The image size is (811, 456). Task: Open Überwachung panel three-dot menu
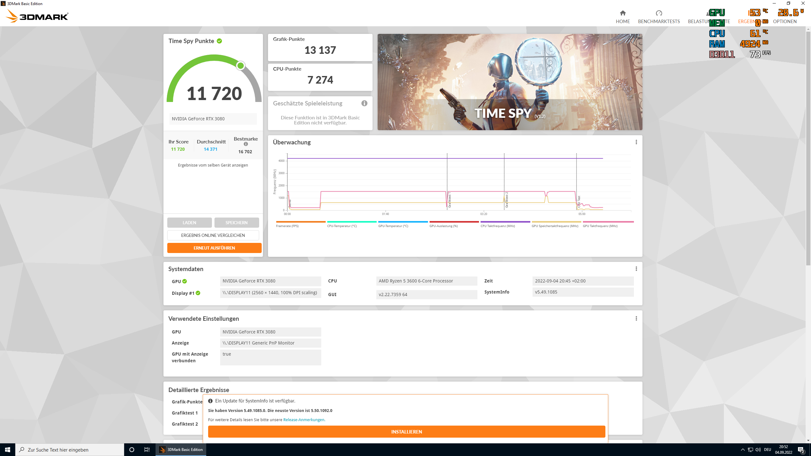(636, 142)
